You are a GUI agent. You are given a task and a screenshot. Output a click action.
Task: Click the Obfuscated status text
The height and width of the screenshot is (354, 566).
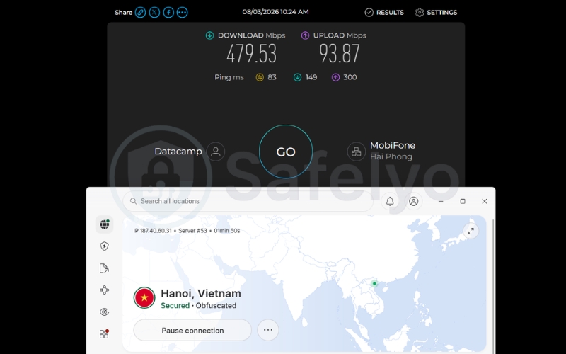(216, 306)
